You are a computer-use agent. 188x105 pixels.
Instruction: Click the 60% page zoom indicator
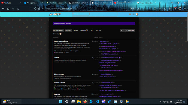(x=132, y=9)
